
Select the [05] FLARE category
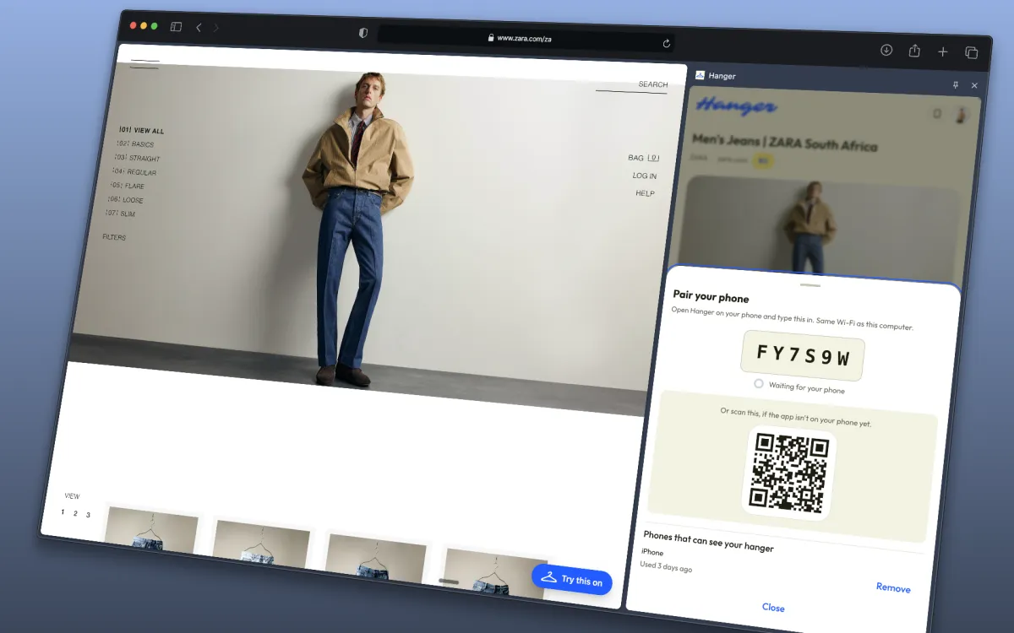click(128, 186)
